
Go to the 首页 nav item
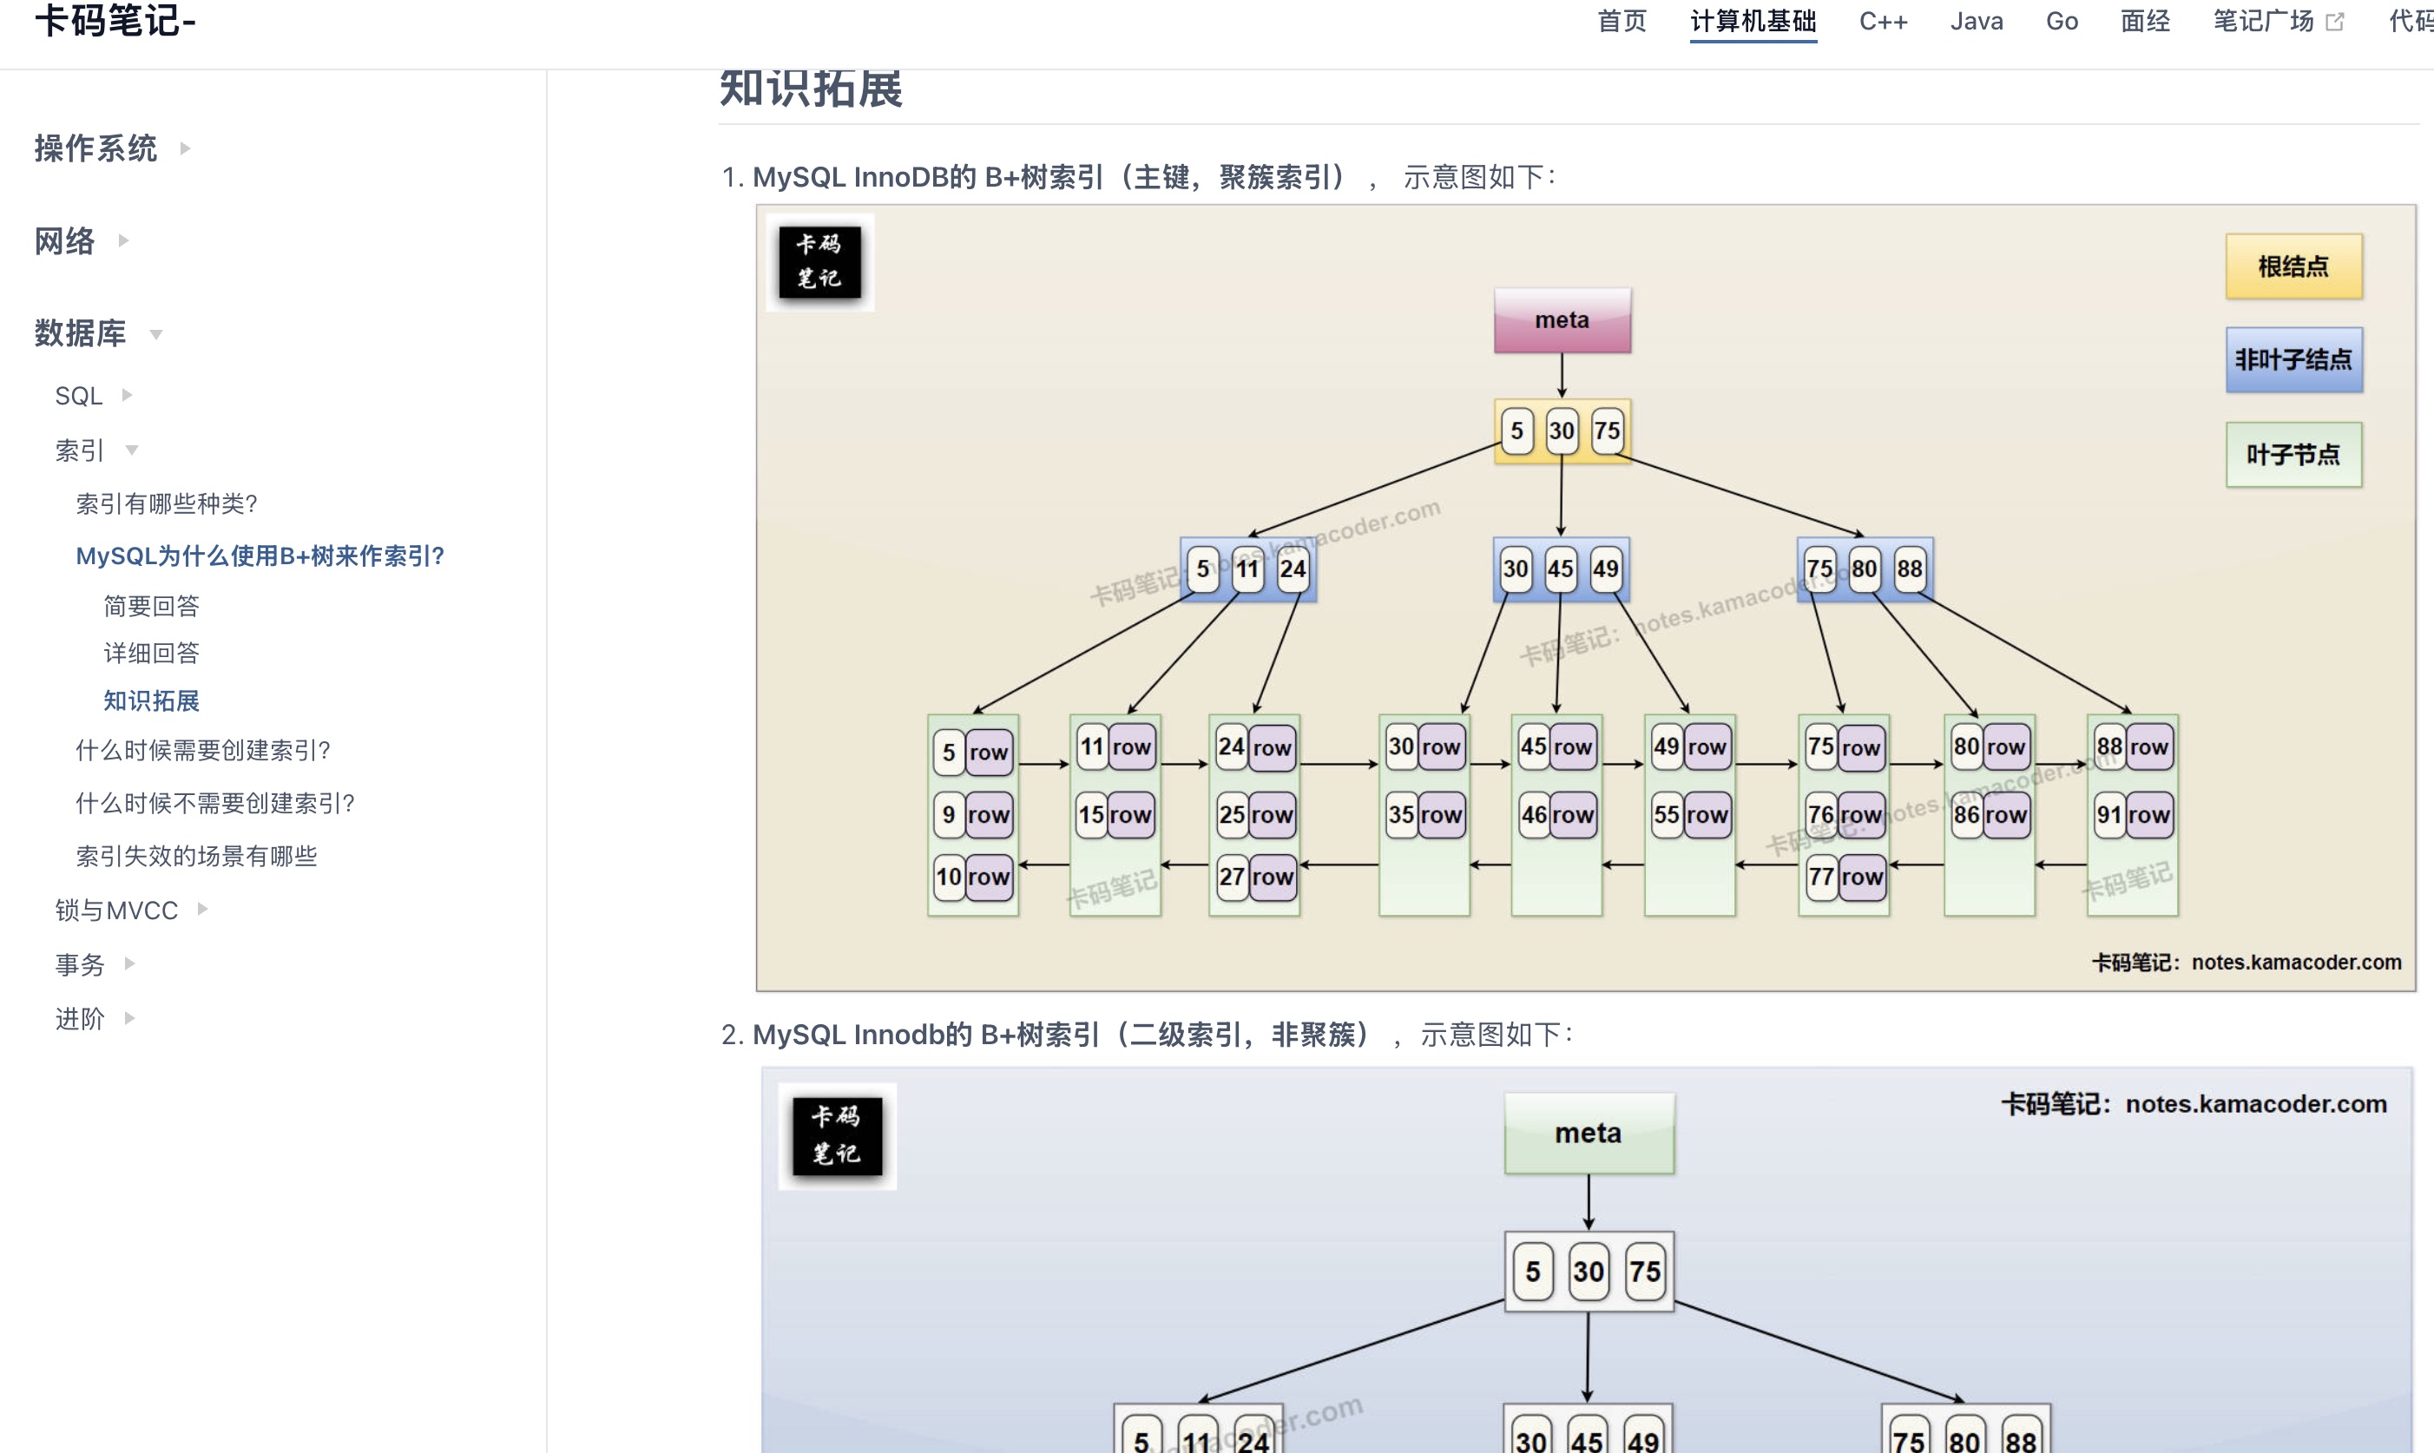pyautogui.click(x=1622, y=22)
